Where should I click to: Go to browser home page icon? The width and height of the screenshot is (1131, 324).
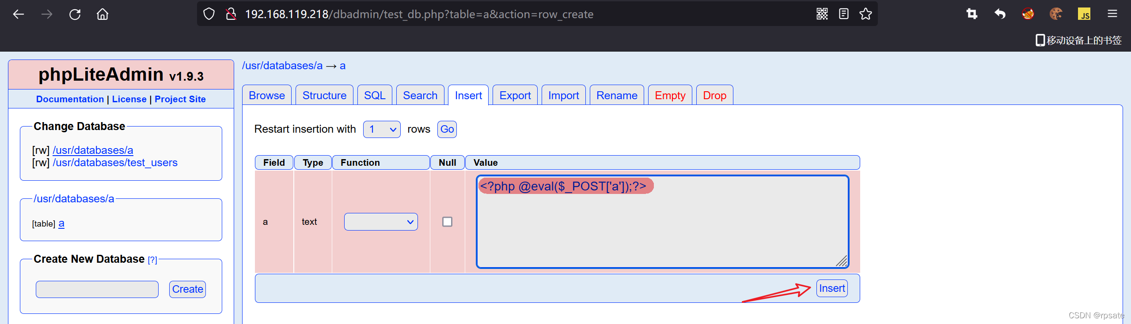[102, 15]
